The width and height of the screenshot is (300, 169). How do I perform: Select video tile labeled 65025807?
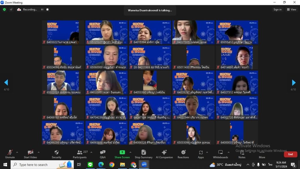click(x=106, y=32)
